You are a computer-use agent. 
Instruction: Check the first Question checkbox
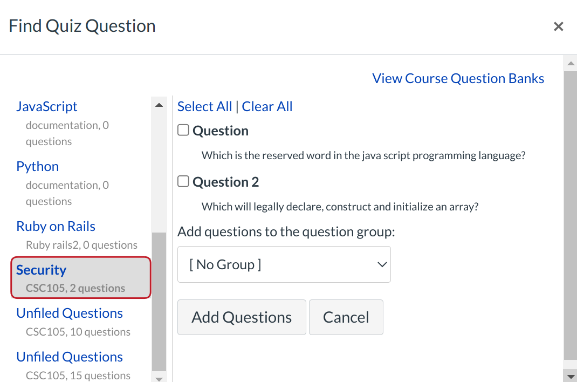183,130
